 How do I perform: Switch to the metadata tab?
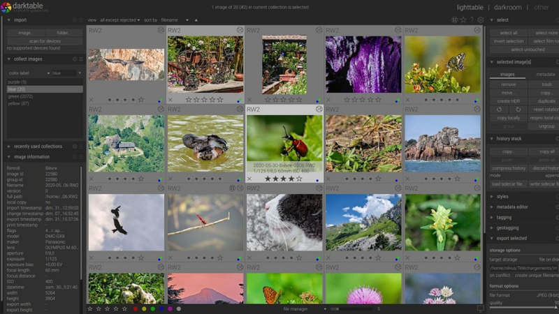545,74
